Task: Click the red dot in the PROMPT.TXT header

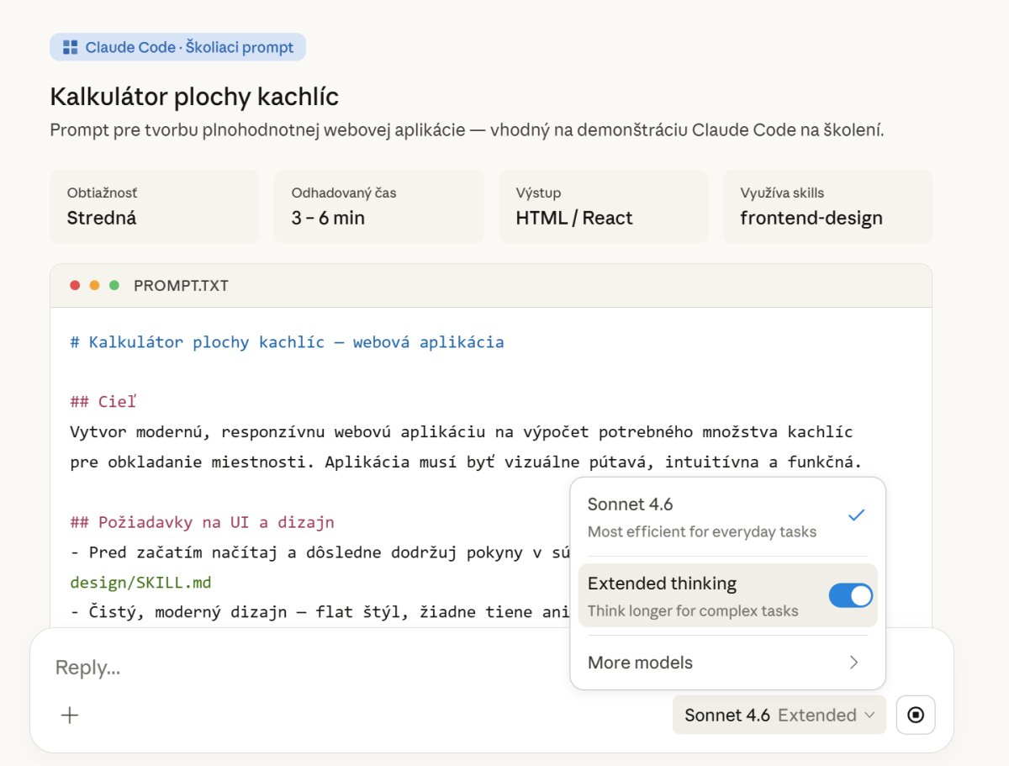Action: tap(75, 286)
